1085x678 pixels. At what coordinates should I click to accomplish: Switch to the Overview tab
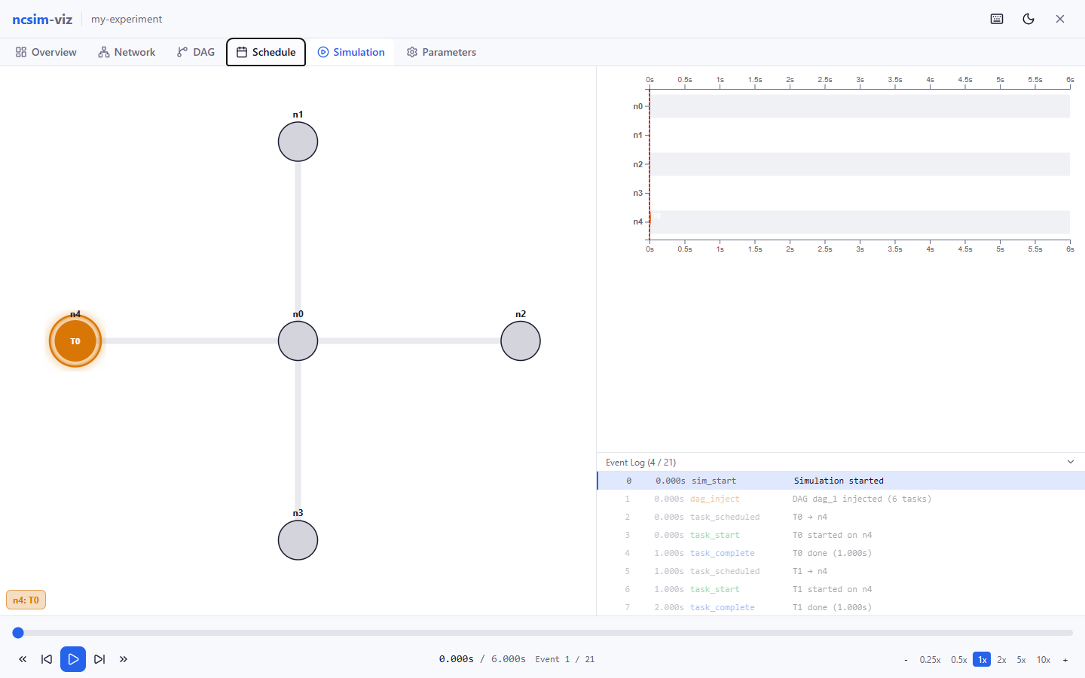(x=46, y=52)
